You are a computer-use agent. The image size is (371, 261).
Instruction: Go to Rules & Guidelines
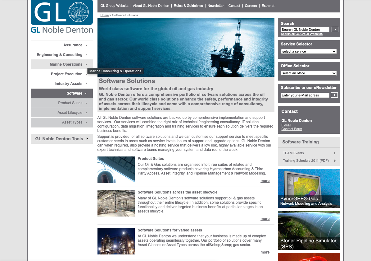pyautogui.click(x=188, y=6)
